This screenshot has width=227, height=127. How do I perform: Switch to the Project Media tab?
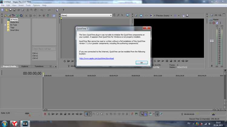(x=10, y=66)
